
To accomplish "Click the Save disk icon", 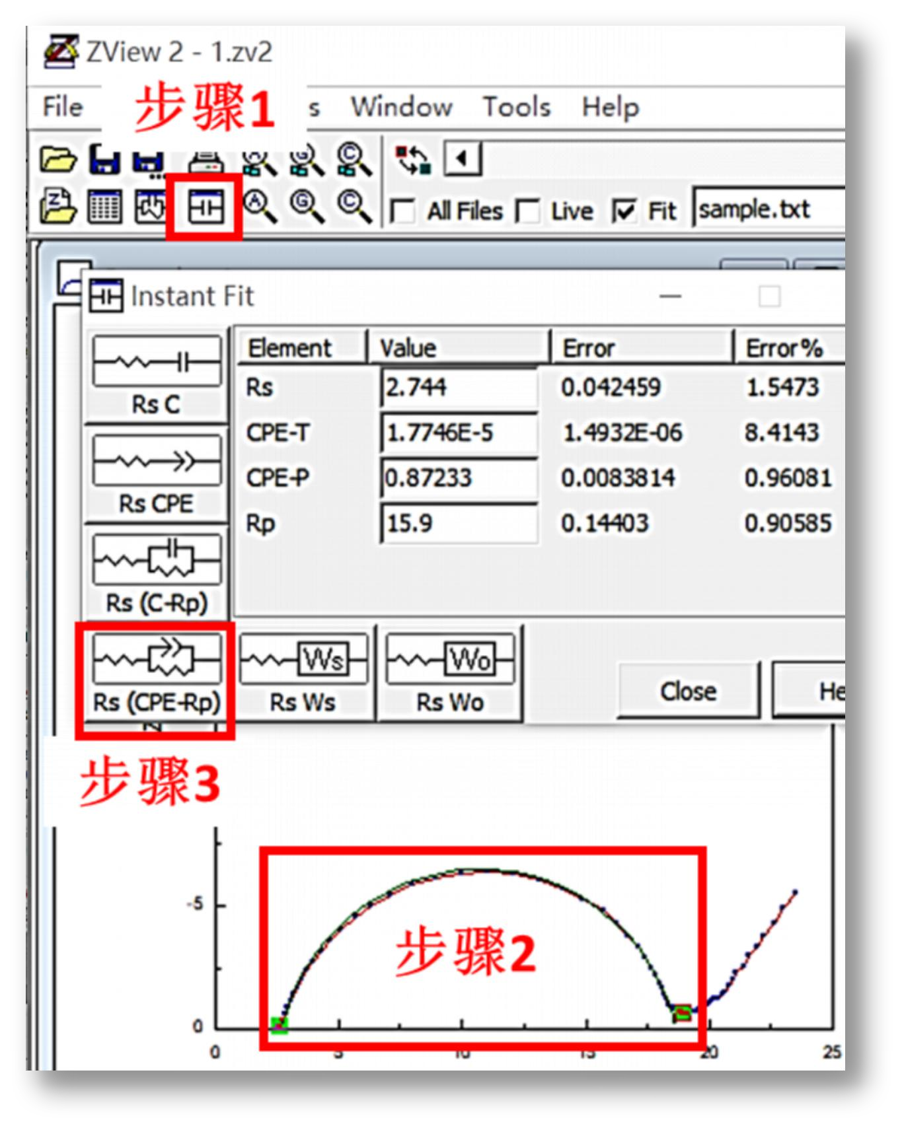I will coord(104,160).
